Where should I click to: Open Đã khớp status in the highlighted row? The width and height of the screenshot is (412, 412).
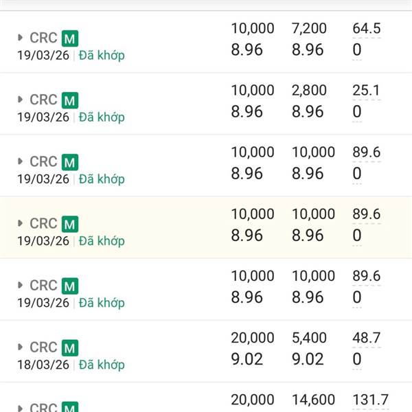pyautogui.click(x=102, y=241)
